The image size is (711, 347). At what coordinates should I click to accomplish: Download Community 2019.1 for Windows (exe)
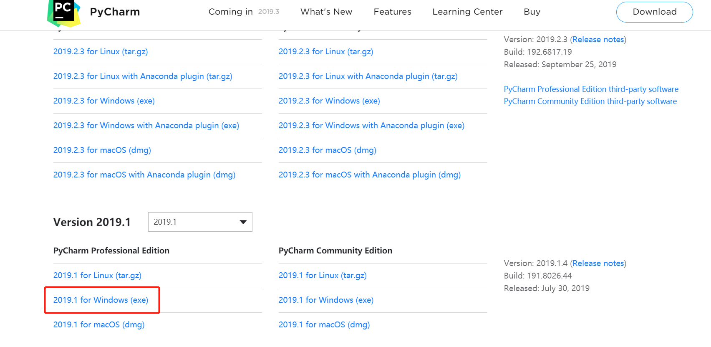click(326, 300)
